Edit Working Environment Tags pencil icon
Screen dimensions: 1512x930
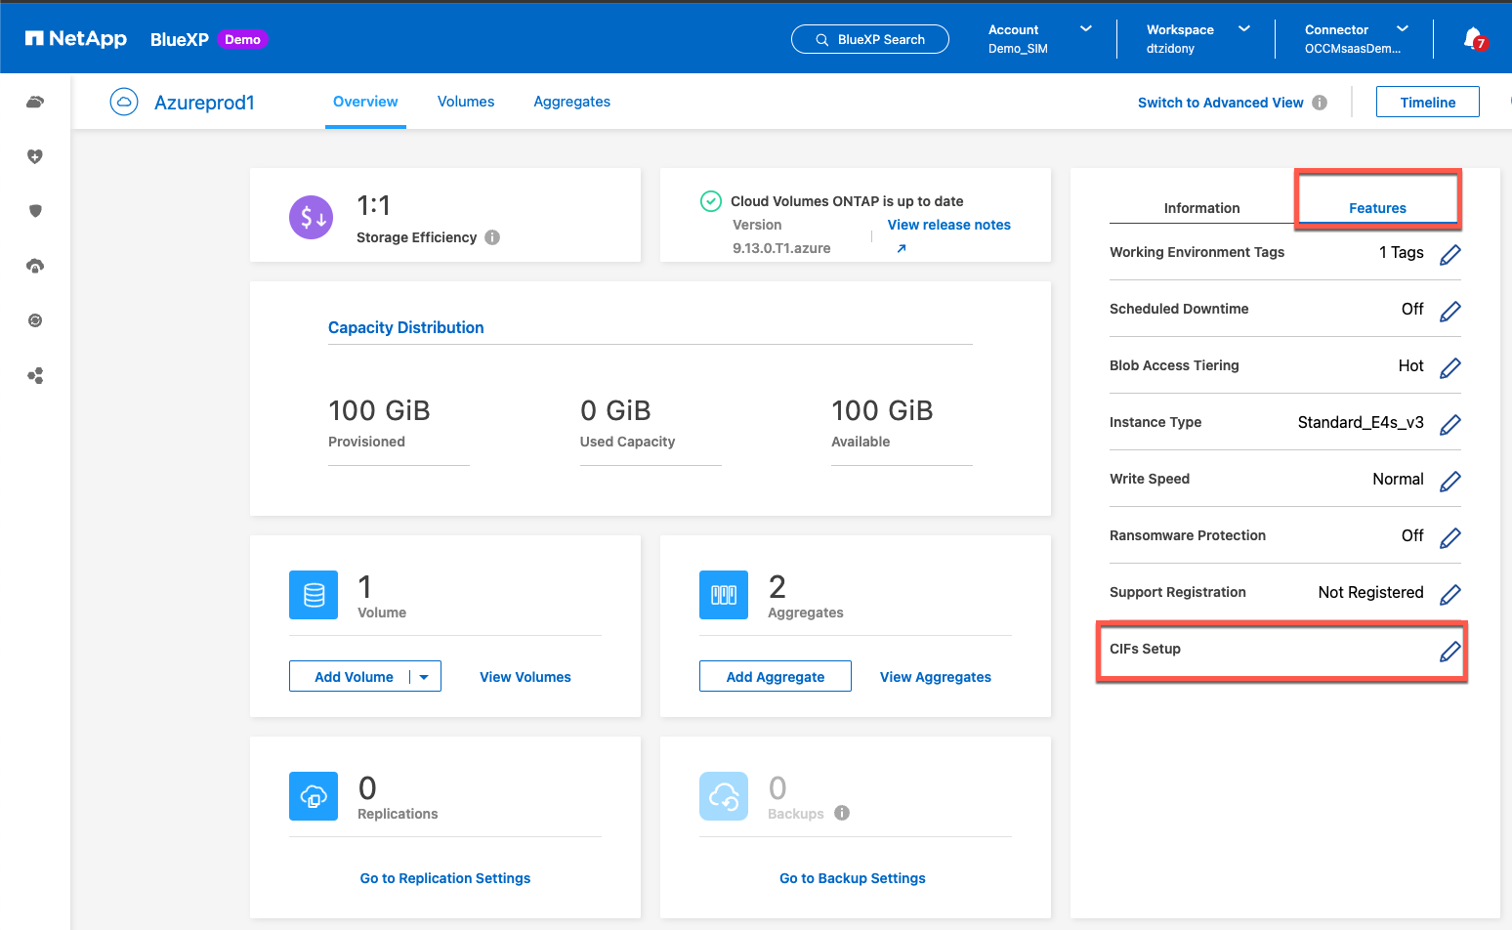[1450, 254]
